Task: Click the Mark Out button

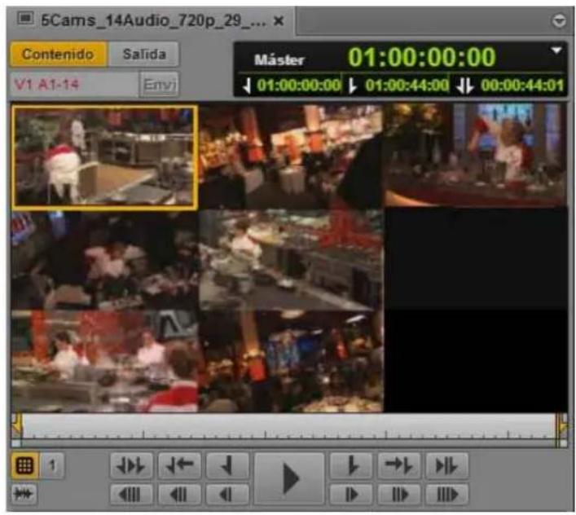Action: click(351, 466)
